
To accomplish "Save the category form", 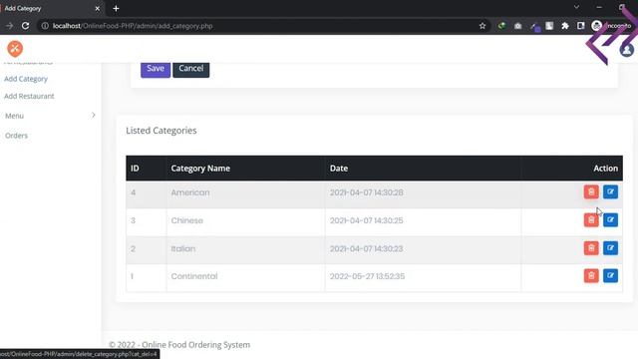I will tap(156, 69).
